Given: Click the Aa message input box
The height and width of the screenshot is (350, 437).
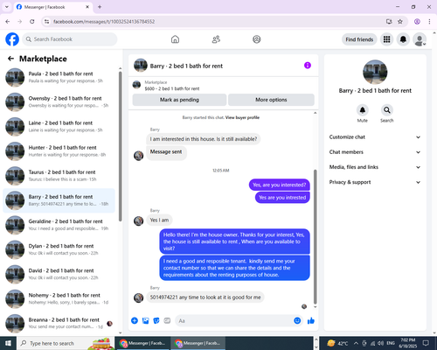Looking at the screenshot, I should click(234, 321).
